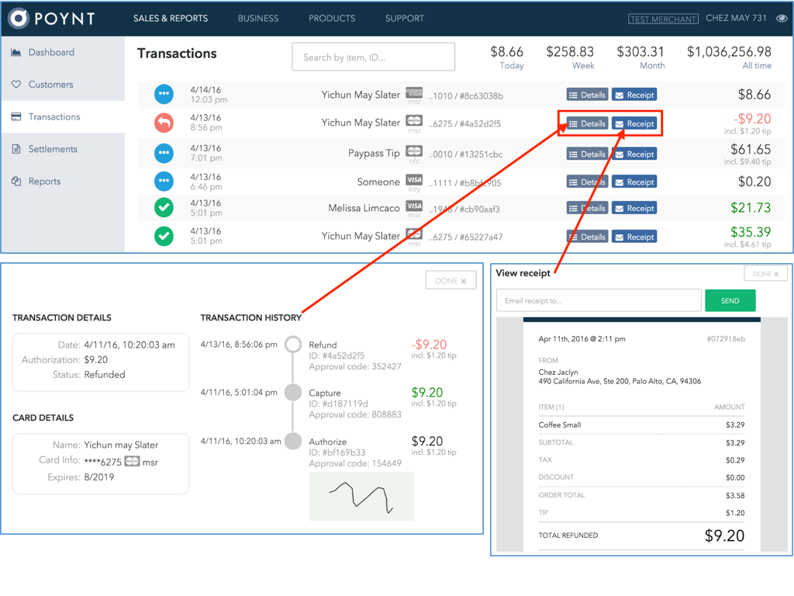The height and width of the screenshot is (596, 794).
Task: Click the Yichun May Slater name in 12:03 pm row
Action: [x=361, y=95]
